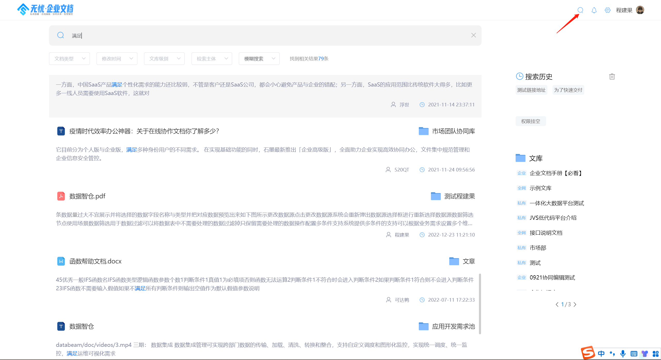Click the Word icon of 函数帮助文档.docx
This screenshot has height=360, width=661.
[61, 261]
